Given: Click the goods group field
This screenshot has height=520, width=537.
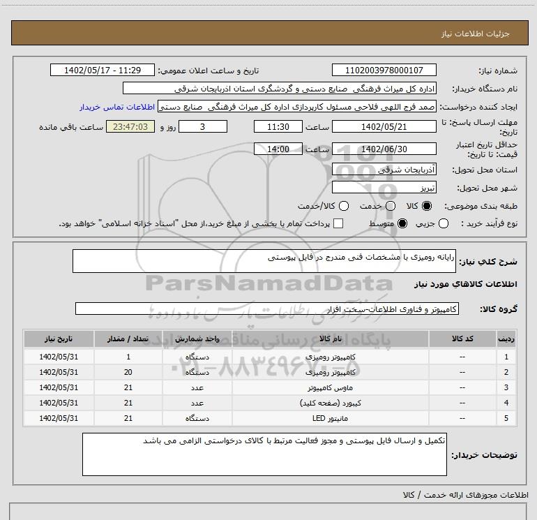Looking at the screenshot, I should point(267,309).
